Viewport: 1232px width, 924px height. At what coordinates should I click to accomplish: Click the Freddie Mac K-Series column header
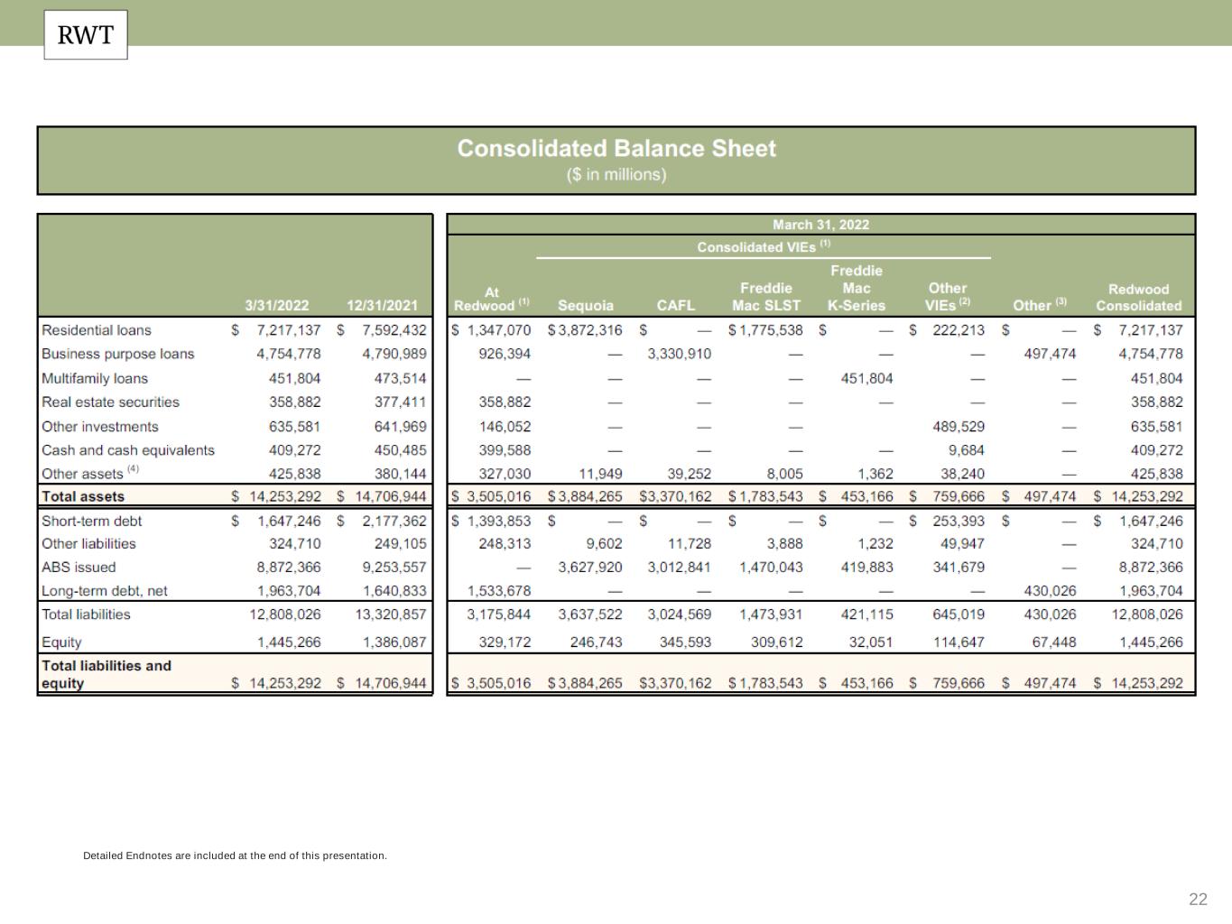pos(856,288)
